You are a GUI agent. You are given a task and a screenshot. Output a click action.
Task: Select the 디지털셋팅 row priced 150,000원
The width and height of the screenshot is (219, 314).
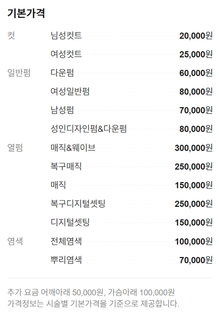pyautogui.click(x=70, y=222)
